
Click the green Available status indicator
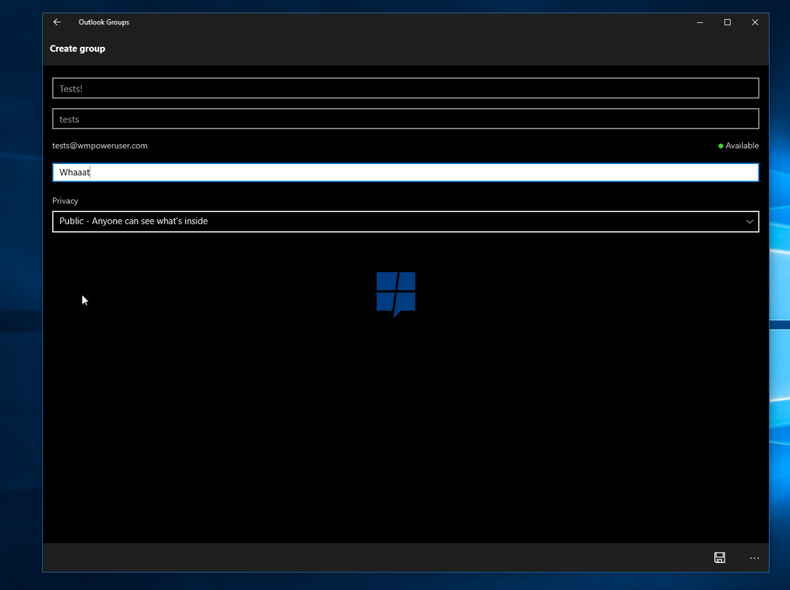pos(739,146)
